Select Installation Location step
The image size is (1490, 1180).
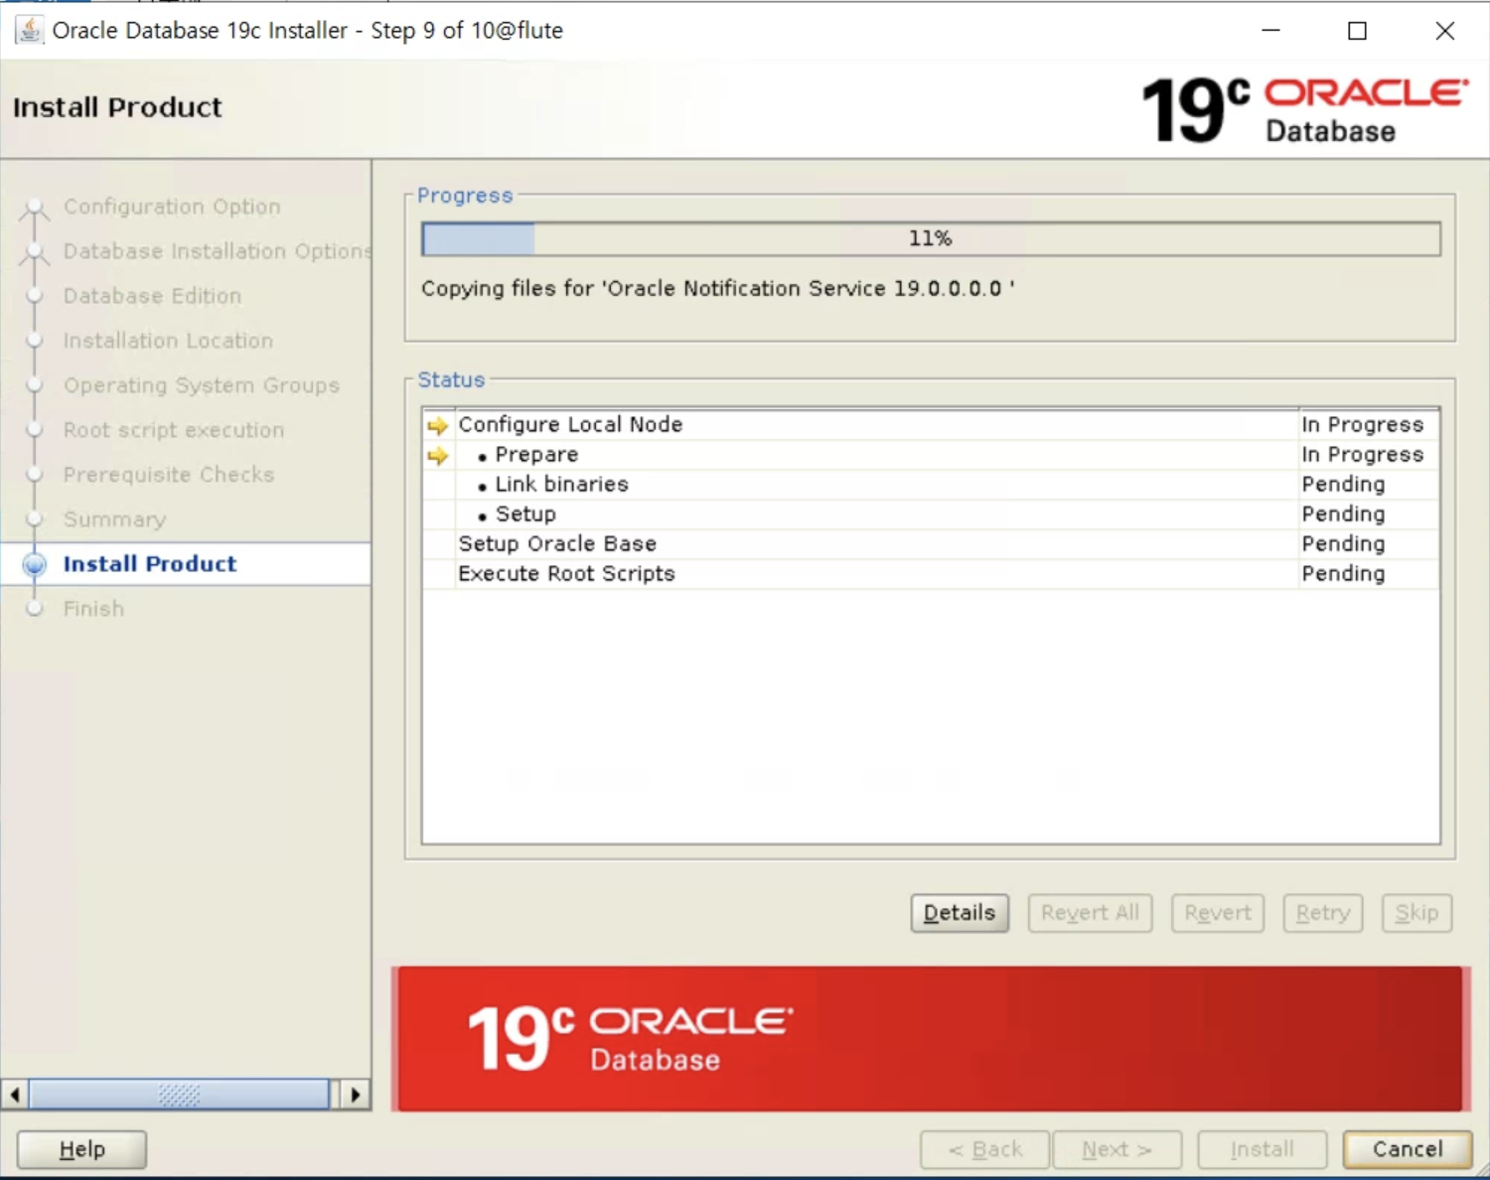(168, 341)
